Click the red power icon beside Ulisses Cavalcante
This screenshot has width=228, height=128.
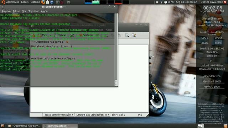225,2
